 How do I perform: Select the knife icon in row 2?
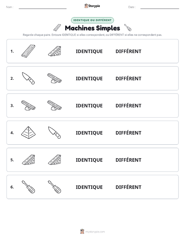(28, 78)
